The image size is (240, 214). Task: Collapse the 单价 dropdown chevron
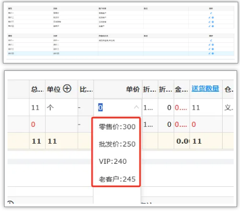(136, 107)
